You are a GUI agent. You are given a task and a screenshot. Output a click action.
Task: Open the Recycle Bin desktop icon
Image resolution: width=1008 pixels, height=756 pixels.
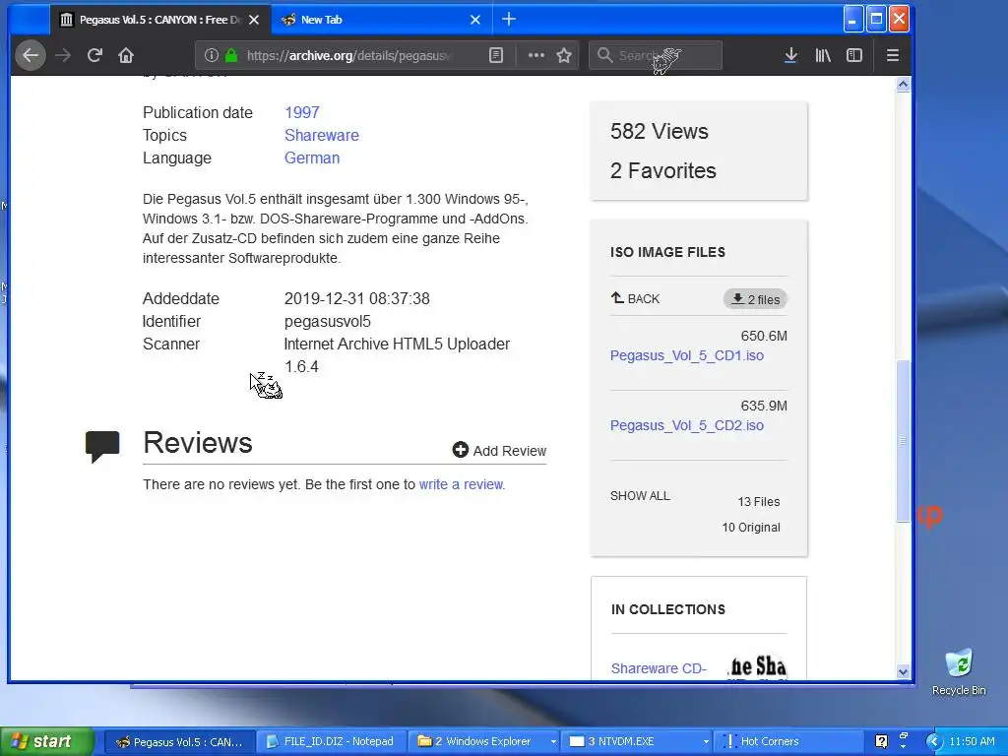click(959, 671)
